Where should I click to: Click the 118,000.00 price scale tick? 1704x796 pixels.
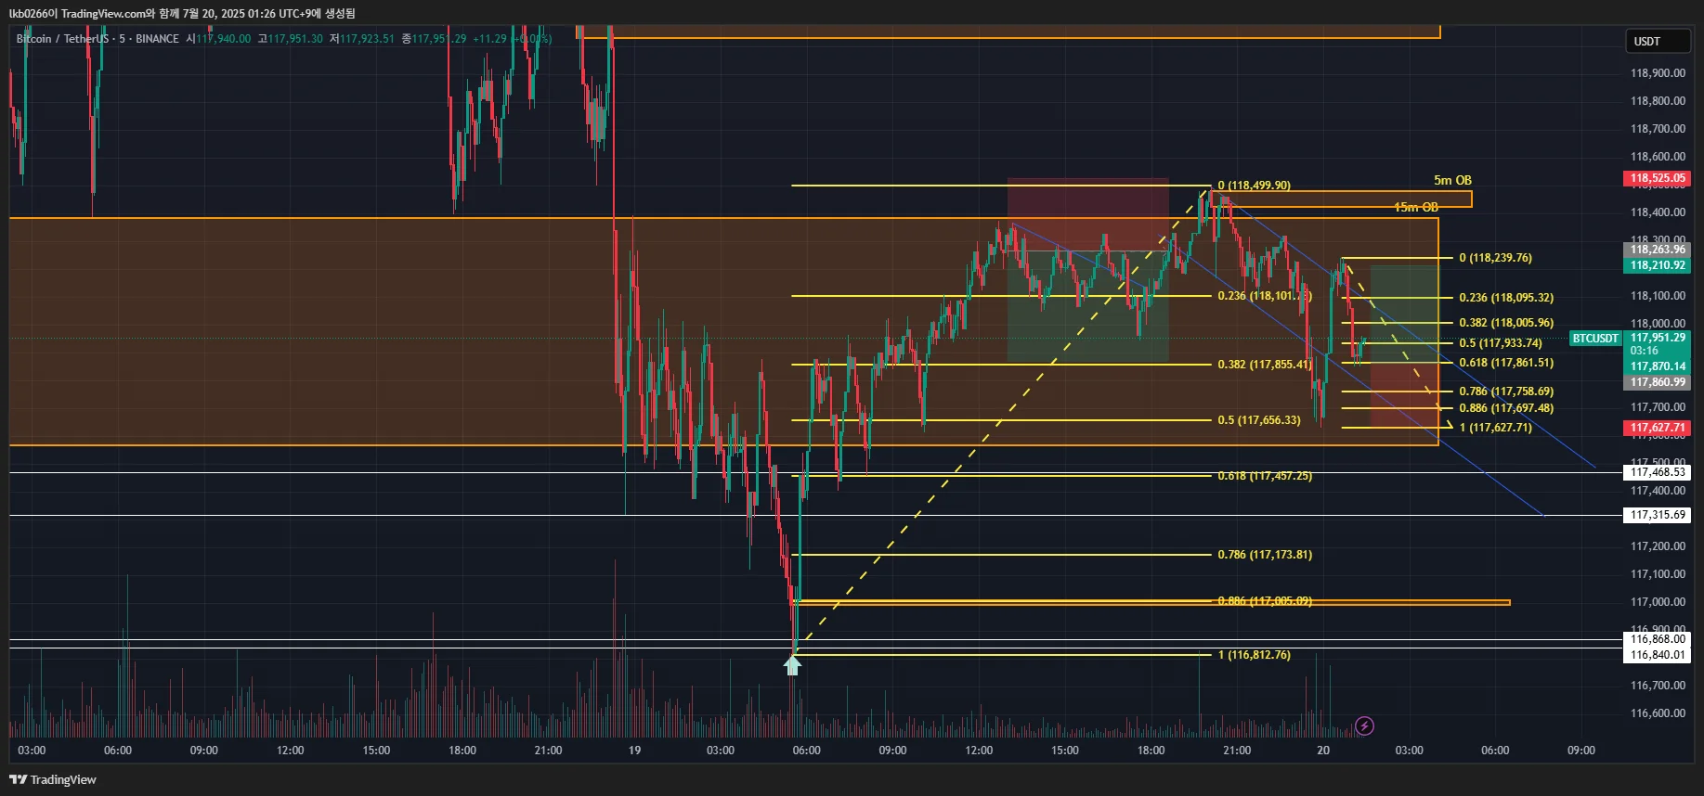tap(1658, 324)
